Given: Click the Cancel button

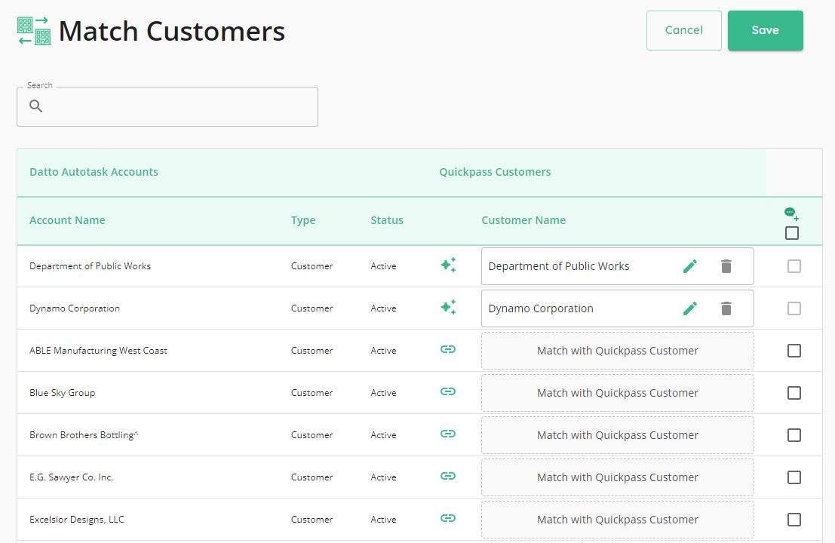Looking at the screenshot, I should point(683,30).
